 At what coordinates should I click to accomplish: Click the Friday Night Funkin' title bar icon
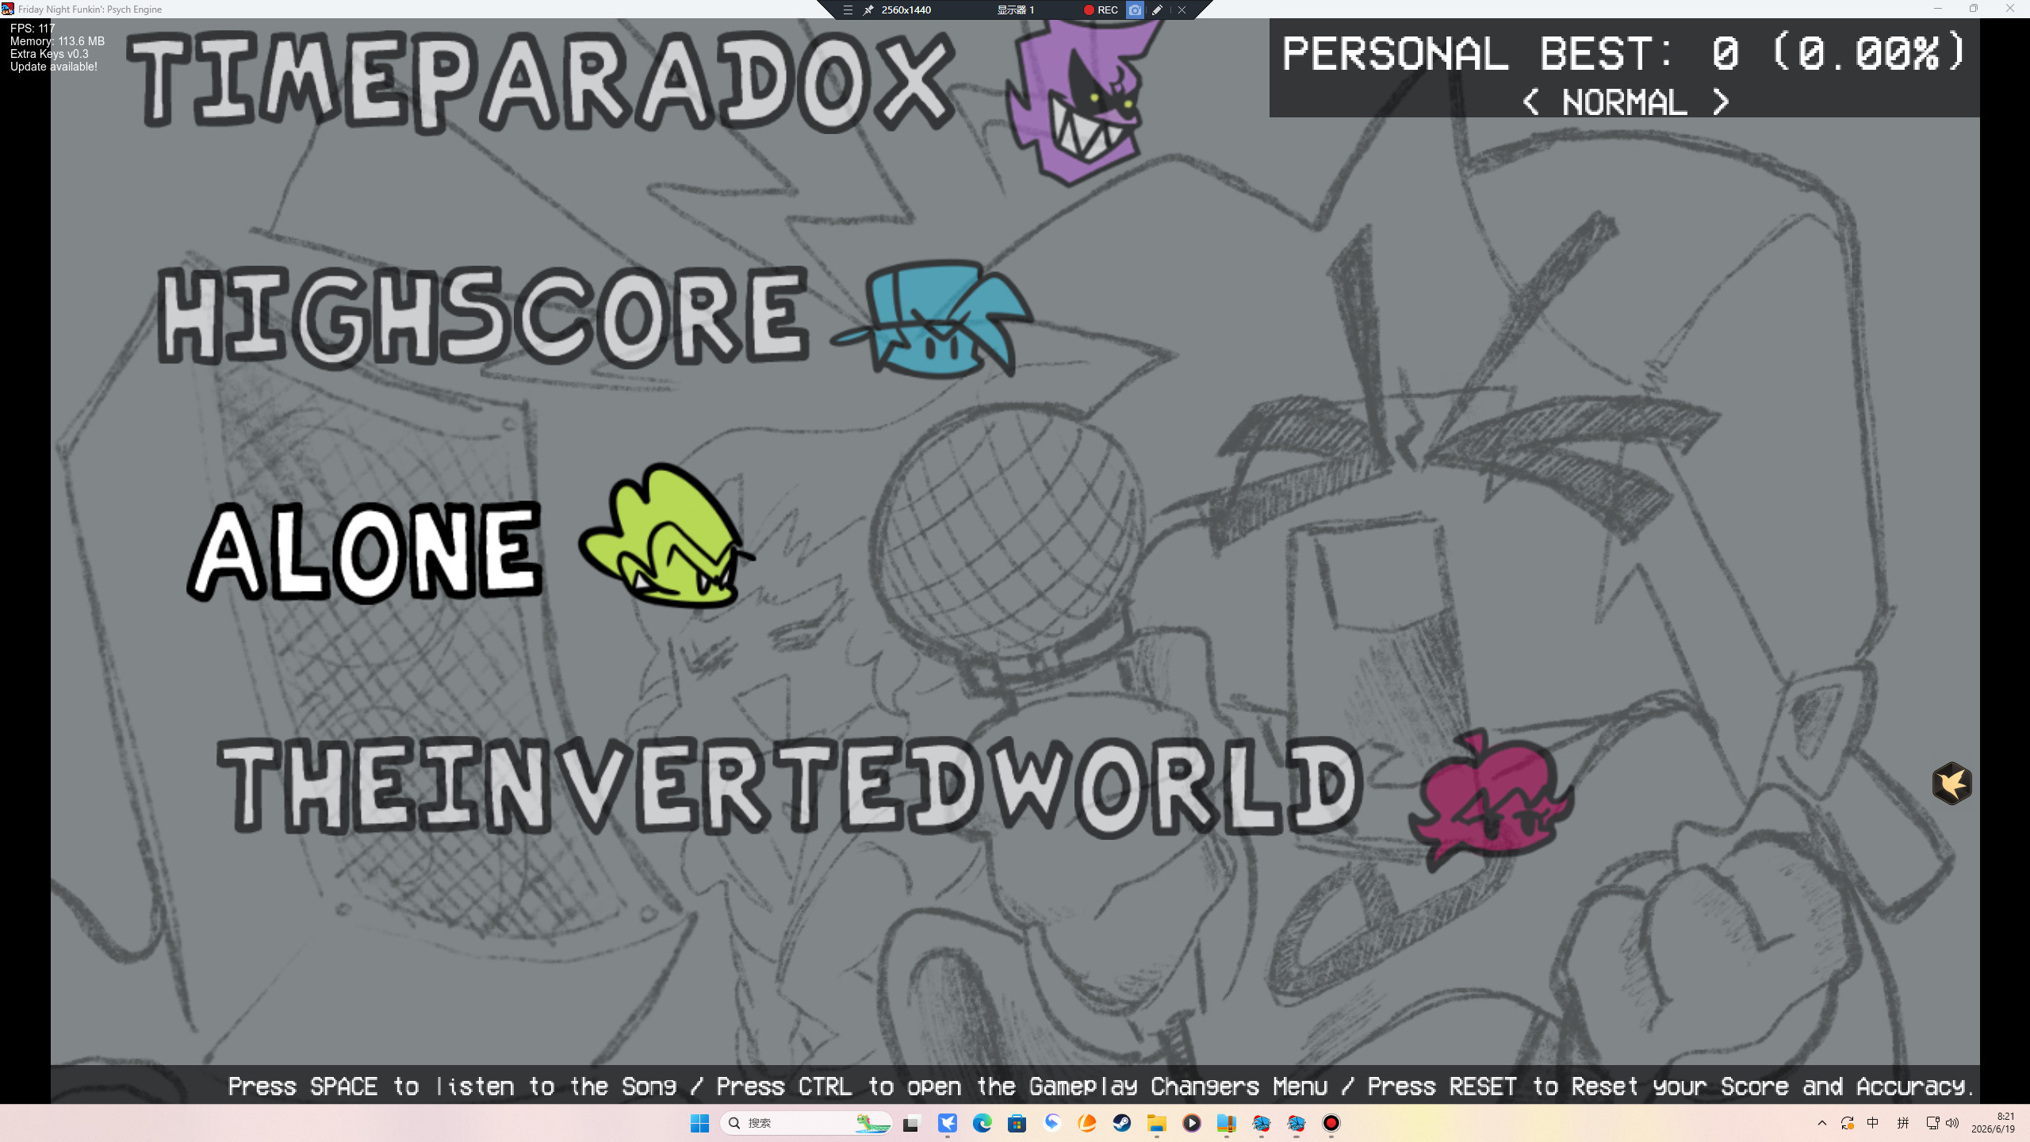[x=8, y=9]
